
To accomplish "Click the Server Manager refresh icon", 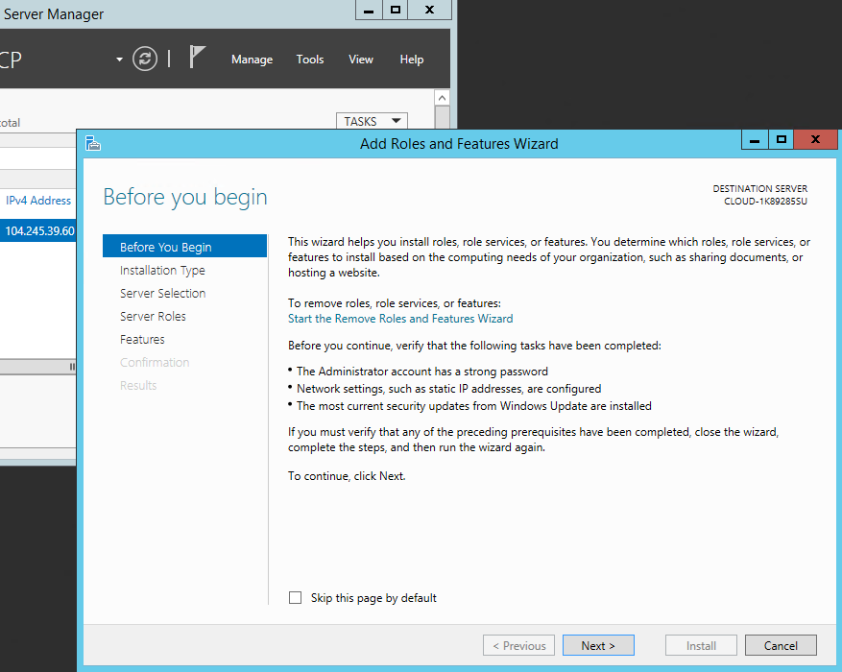I will [x=145, y=59].
